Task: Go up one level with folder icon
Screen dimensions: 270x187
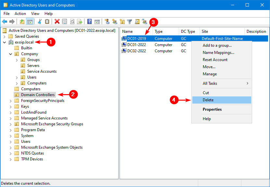Action: [x=22, y=22]
